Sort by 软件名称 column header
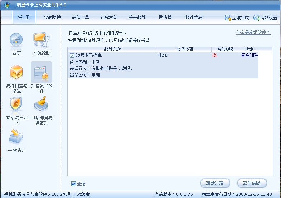This screenshot has width=281, height=198. (113, 50)
